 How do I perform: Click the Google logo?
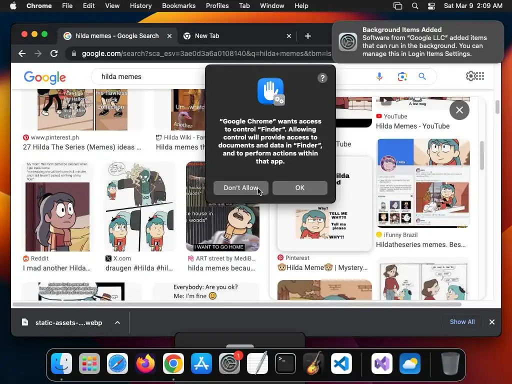[x=44, y=77]
